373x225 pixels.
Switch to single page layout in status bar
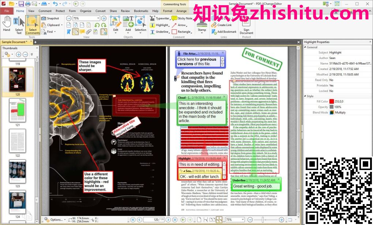click(x=199, y=220)
